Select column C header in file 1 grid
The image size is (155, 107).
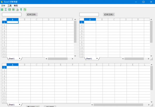tap(37, 19)
